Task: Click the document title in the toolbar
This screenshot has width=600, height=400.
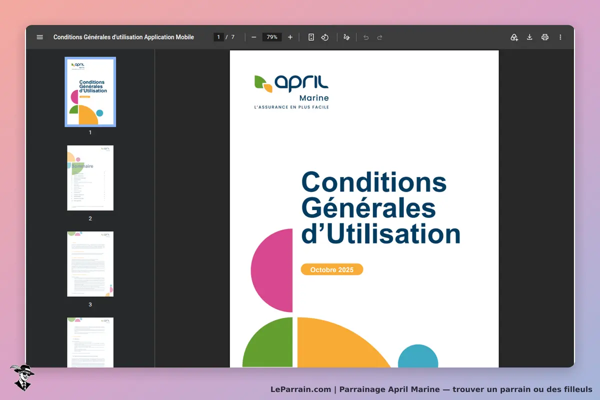Action: [x=123, y=37]
